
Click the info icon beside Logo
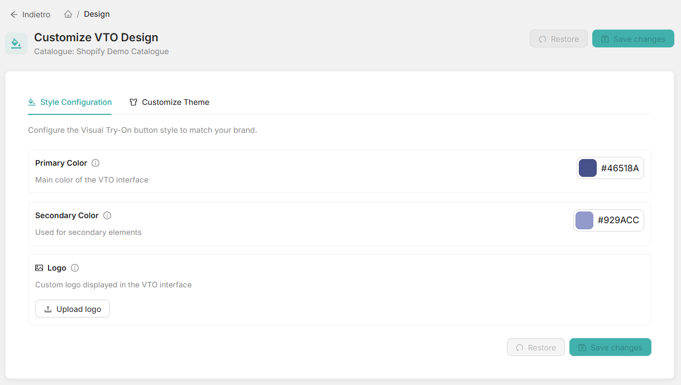(75, 267)
